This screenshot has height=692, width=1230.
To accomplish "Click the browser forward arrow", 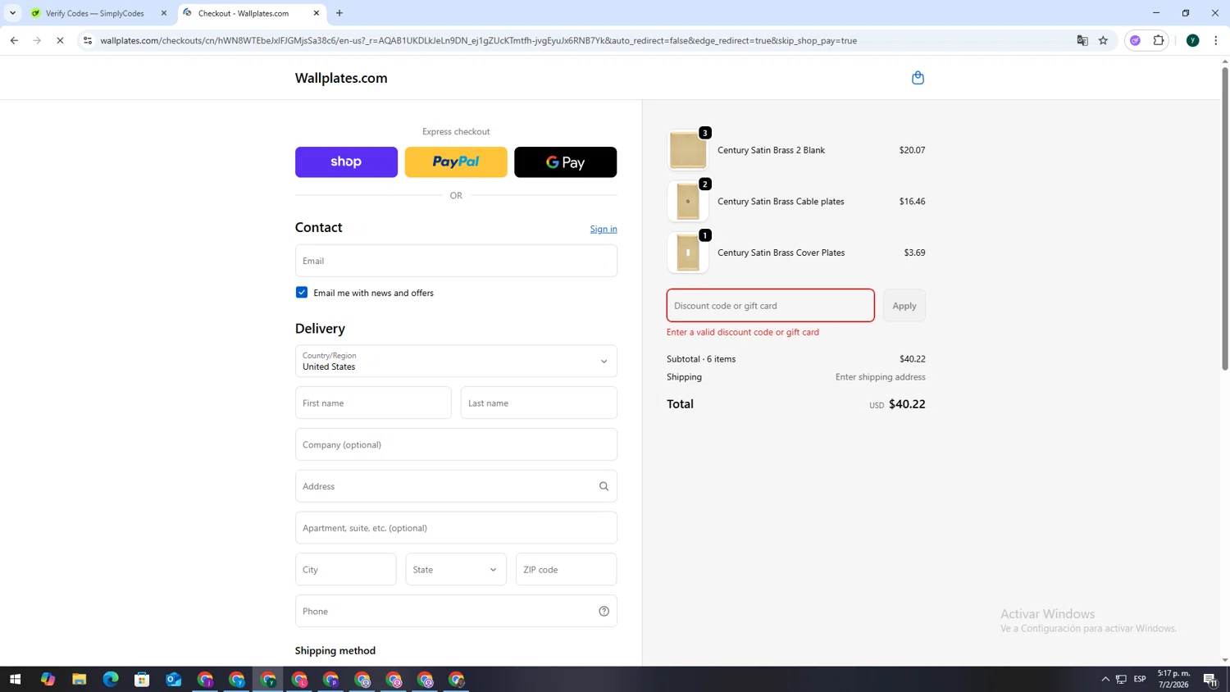I will [37, 40].
